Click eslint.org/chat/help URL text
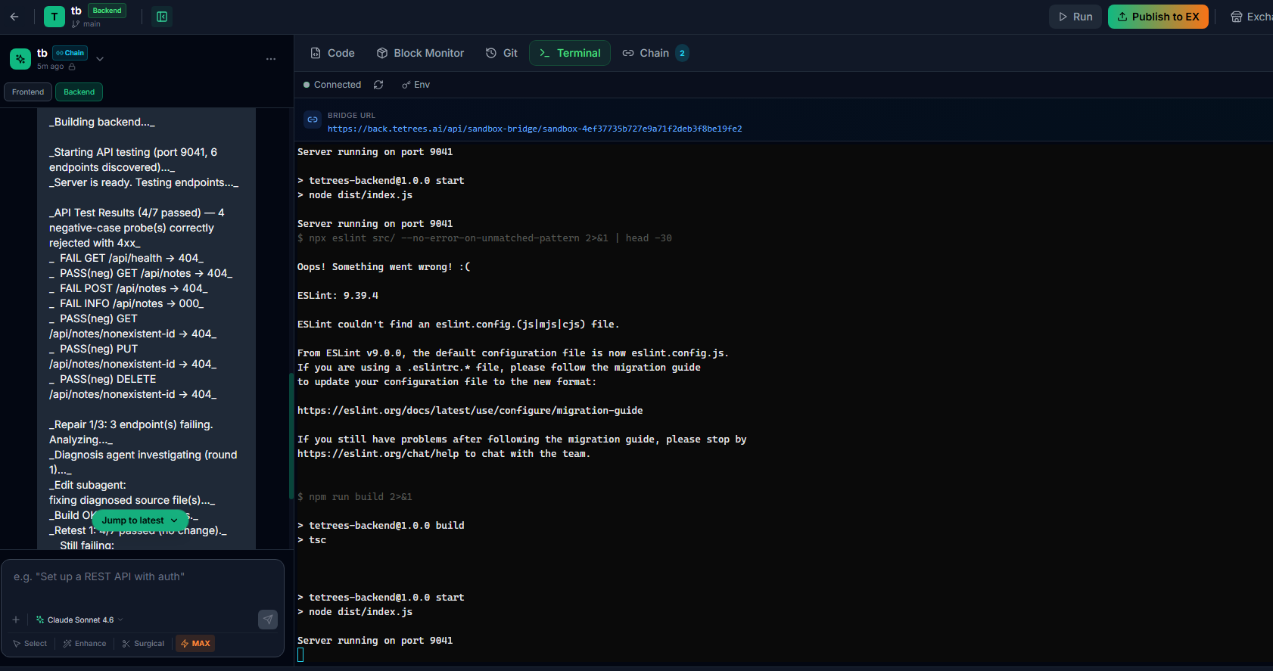The height and width of the screenshot is (671, 1273). click(x=378, y=454)
